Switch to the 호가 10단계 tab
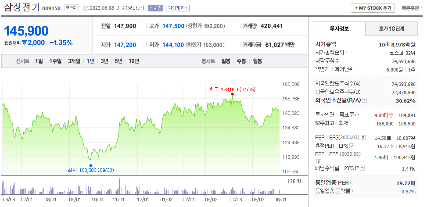The image size is (427, 207). click(391, 29)
